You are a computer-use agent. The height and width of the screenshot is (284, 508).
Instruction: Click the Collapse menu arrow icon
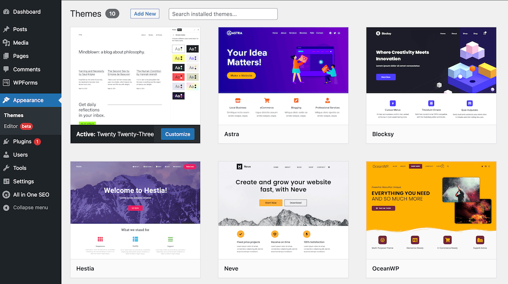(x=6, y=208)
